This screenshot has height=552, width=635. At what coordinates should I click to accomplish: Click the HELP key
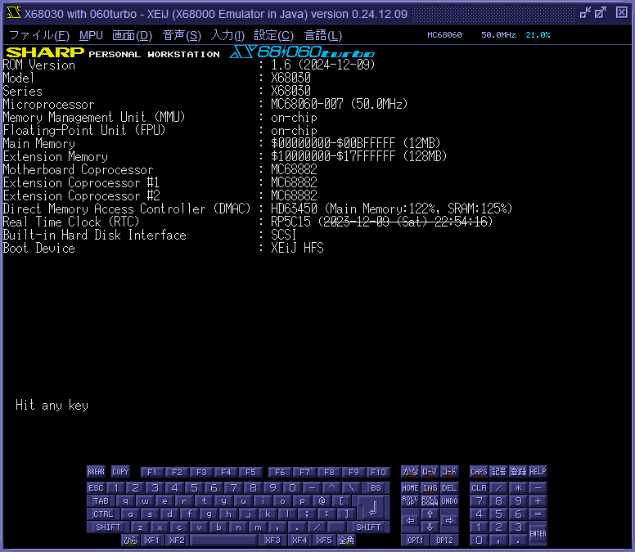(538, 472)
